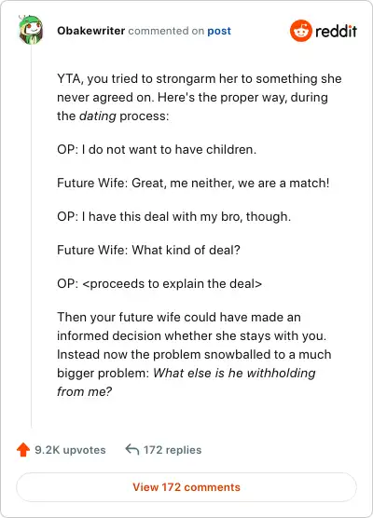Click the "View 172 comments" button

click(x=186, y=487)
